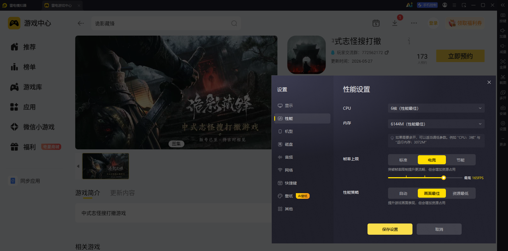The height and width of the screenshot is (251, 508).
Task: Expand the 内存 memory dropdown
Action: click(436, 124)
